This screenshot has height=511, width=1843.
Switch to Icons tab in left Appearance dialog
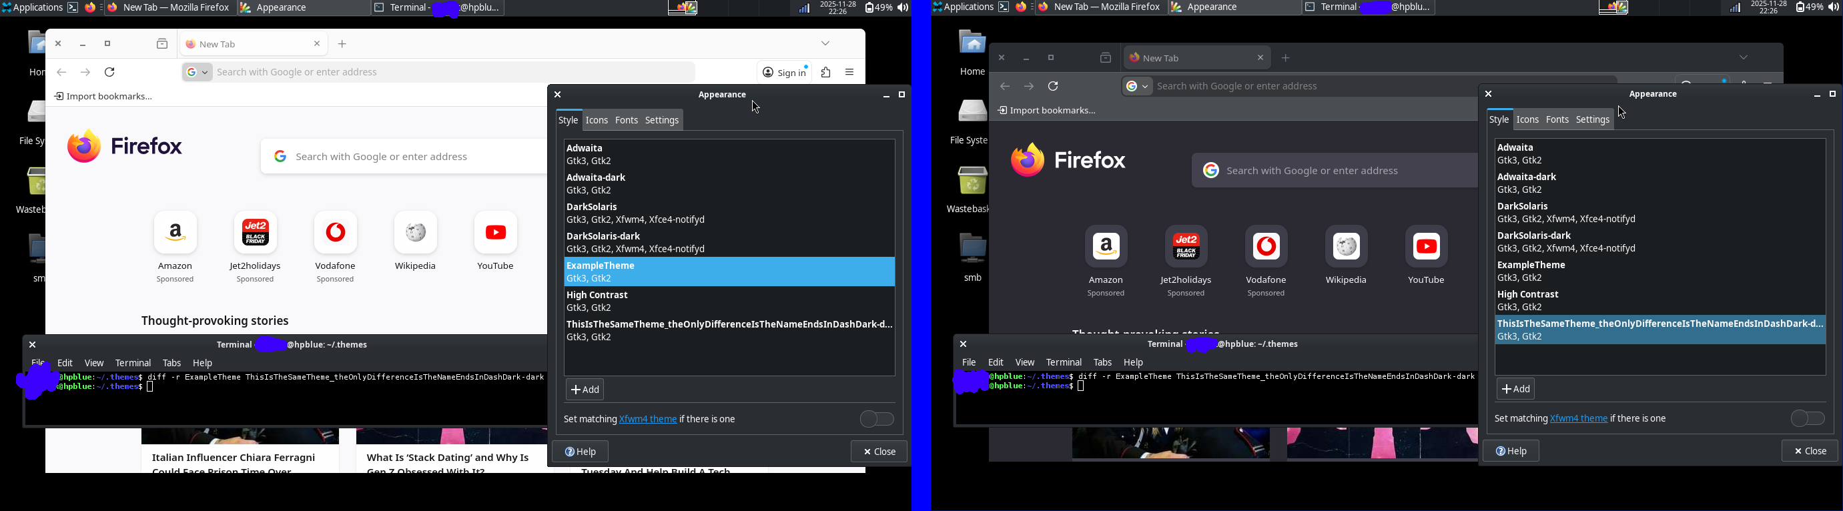point(597,121)
